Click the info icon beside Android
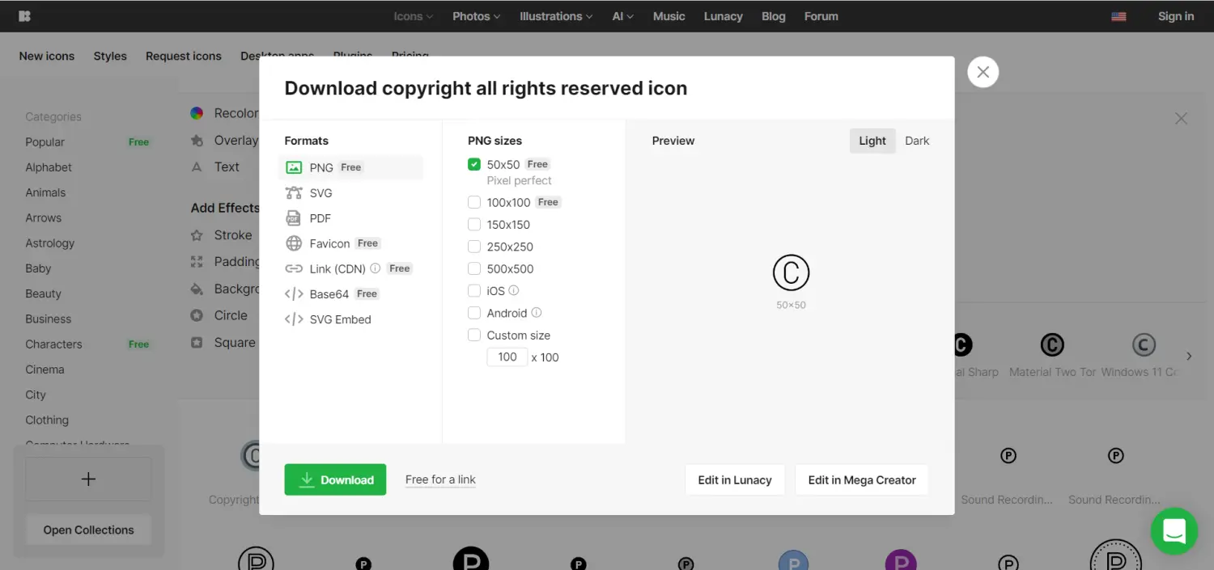This screenshot has height=570, width=1214. point(536,312)
